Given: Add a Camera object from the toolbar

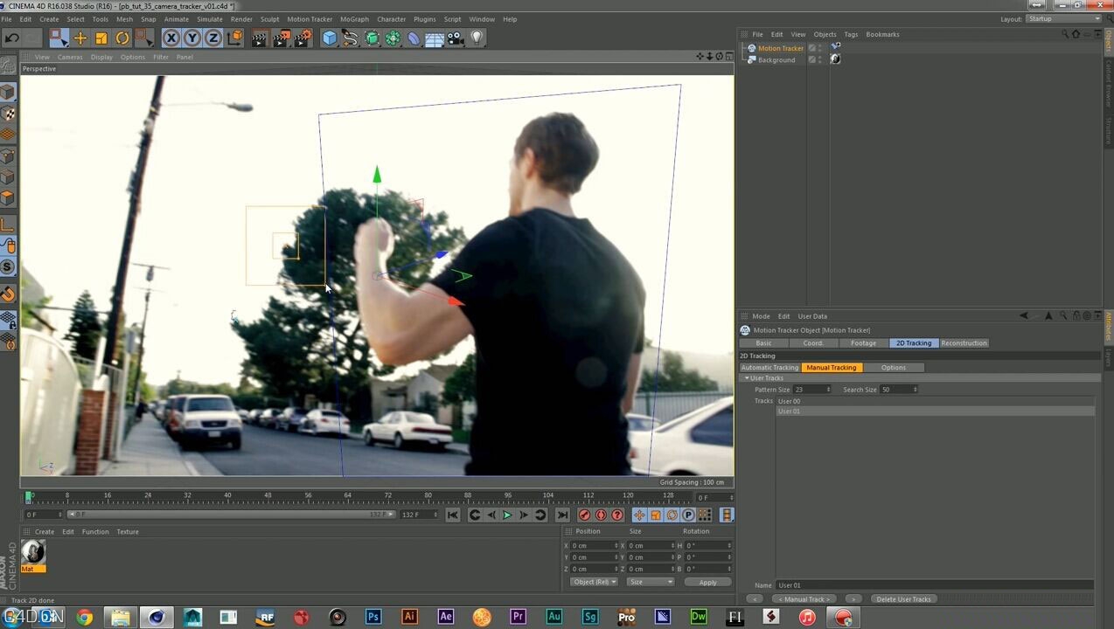Looking at the screenshot, I should coord(454,38).
